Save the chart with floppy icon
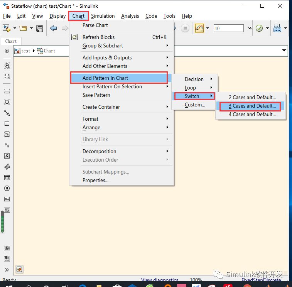 (x=40, y=28)
